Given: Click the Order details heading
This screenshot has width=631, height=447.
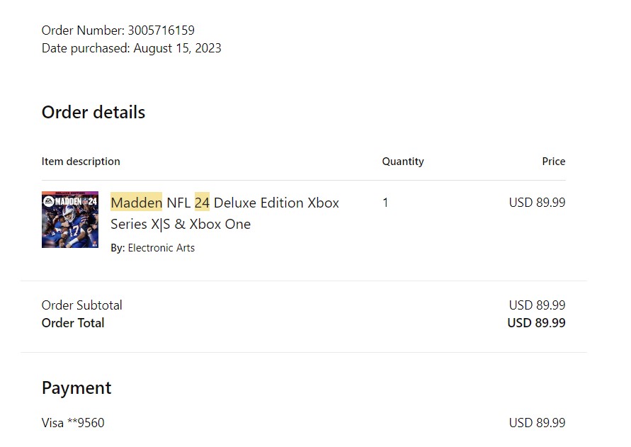Looking at the screenshot, I should point(93,113).
